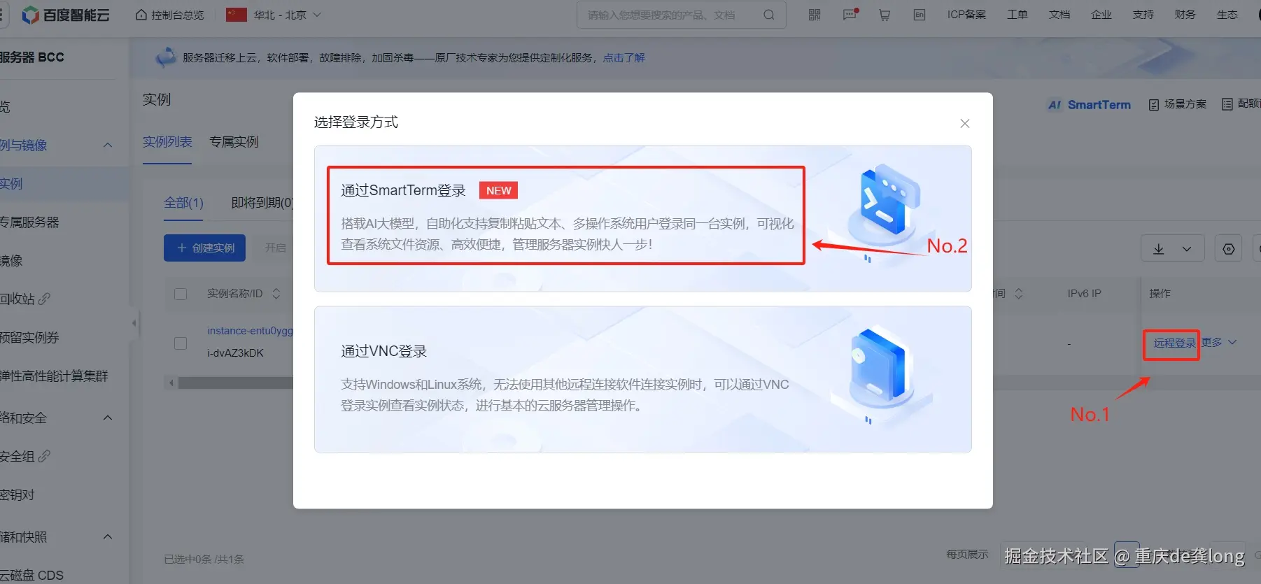Open SmartTerm AI link in header
Viewport: 1261px width, 584px height.
pos(1089,105)
